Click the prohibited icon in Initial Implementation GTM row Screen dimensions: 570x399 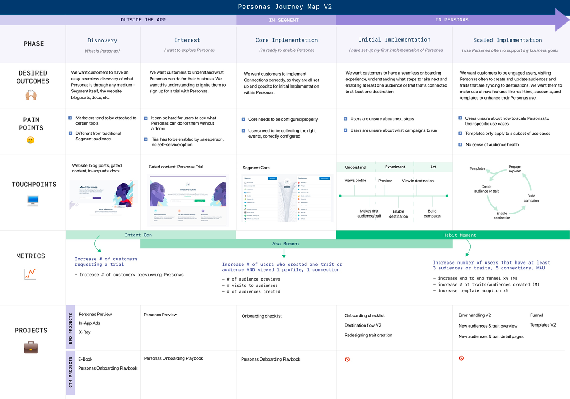[x=347, y=359]
